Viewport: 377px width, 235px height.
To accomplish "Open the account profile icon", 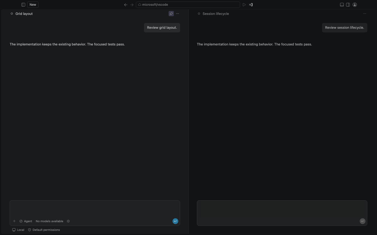I will (x=355, y=5).
